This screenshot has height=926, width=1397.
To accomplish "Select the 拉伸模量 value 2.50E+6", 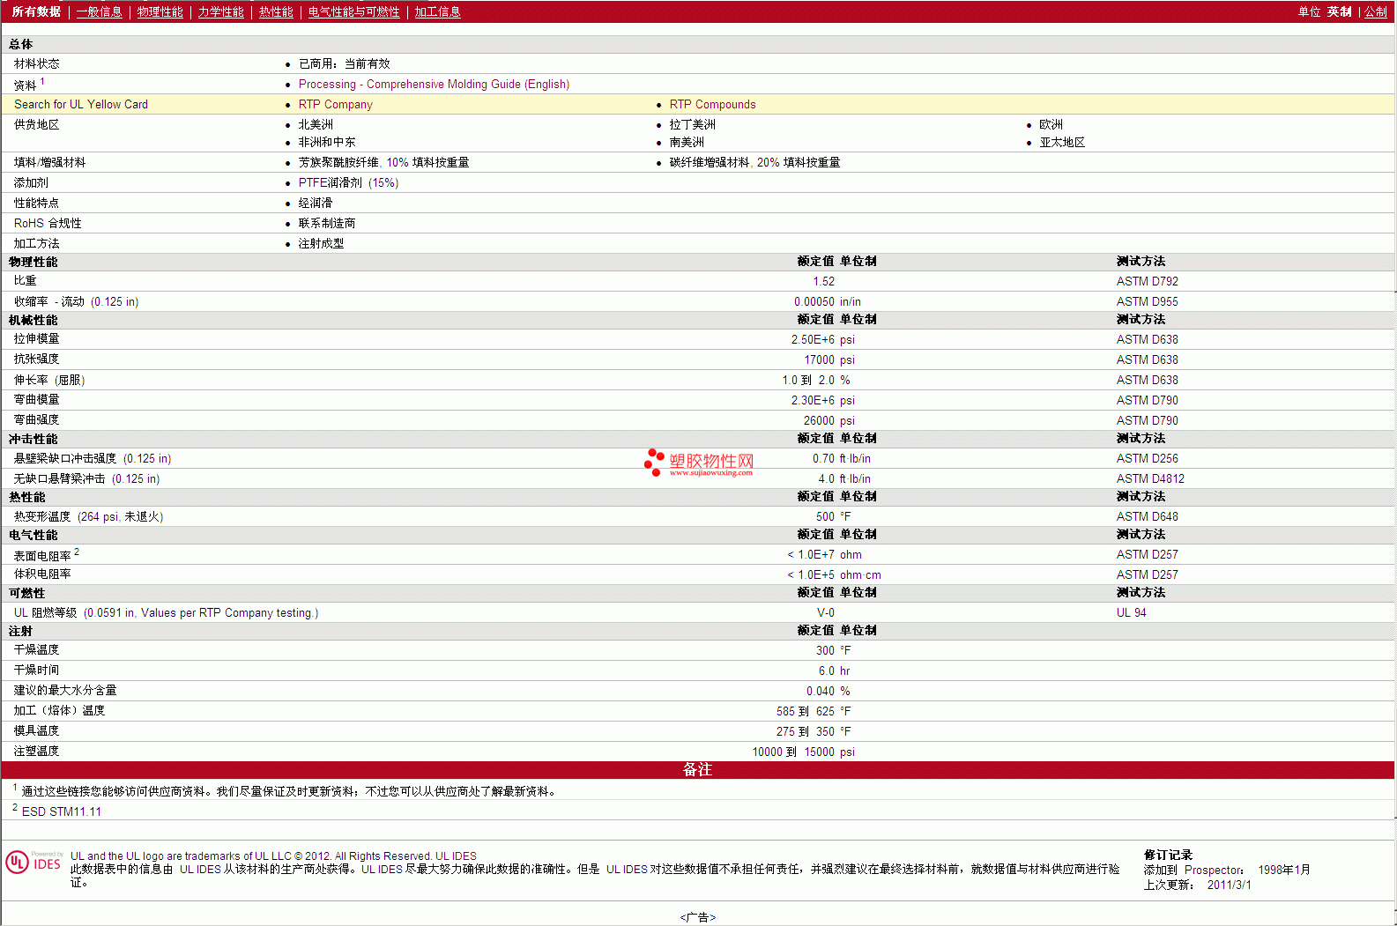I will (x=813, y=339).
